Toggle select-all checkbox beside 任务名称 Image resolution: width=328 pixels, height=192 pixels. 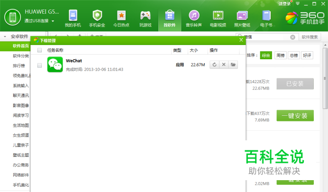39,50
